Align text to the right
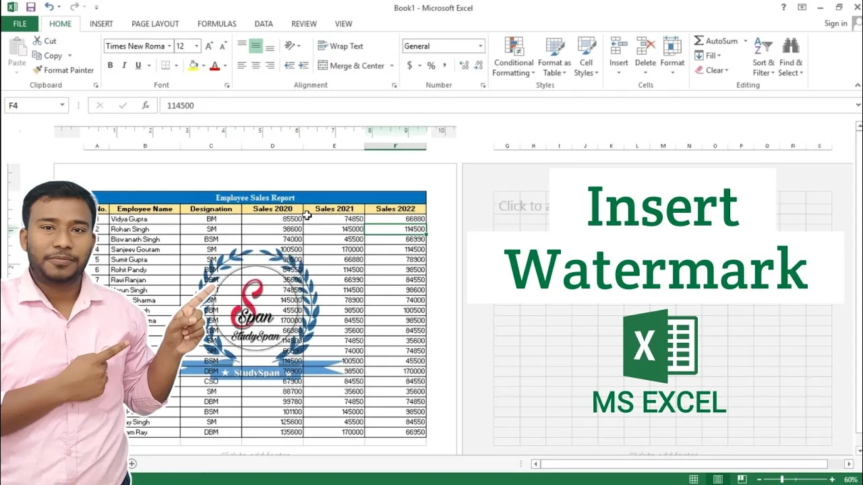863x485 pixels. point(270,65)
